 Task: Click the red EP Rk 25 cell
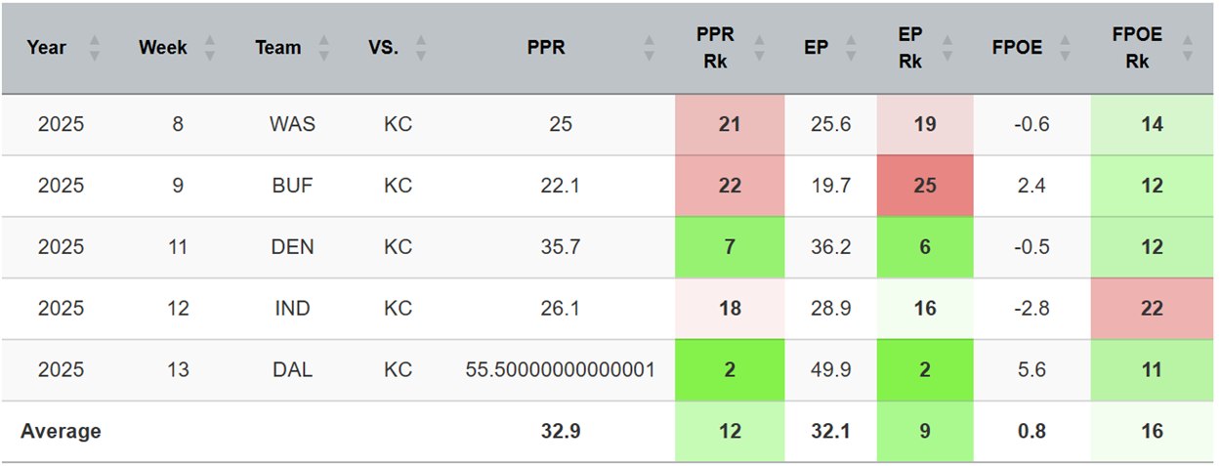925,186
